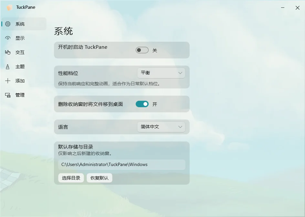Click the window manage icon beside 管理

[x=7, y=95]
